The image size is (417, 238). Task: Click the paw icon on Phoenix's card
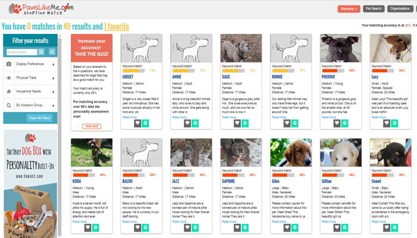345,123
